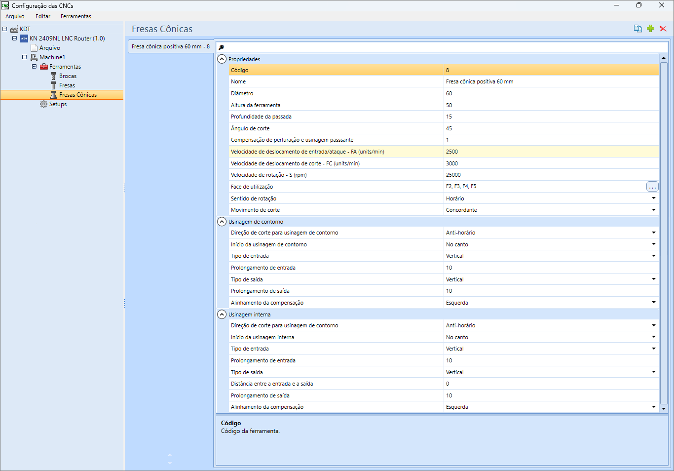Edit the Nome value field
The width and height of the screenshot is (674, 471).
(x=551, y=81)
